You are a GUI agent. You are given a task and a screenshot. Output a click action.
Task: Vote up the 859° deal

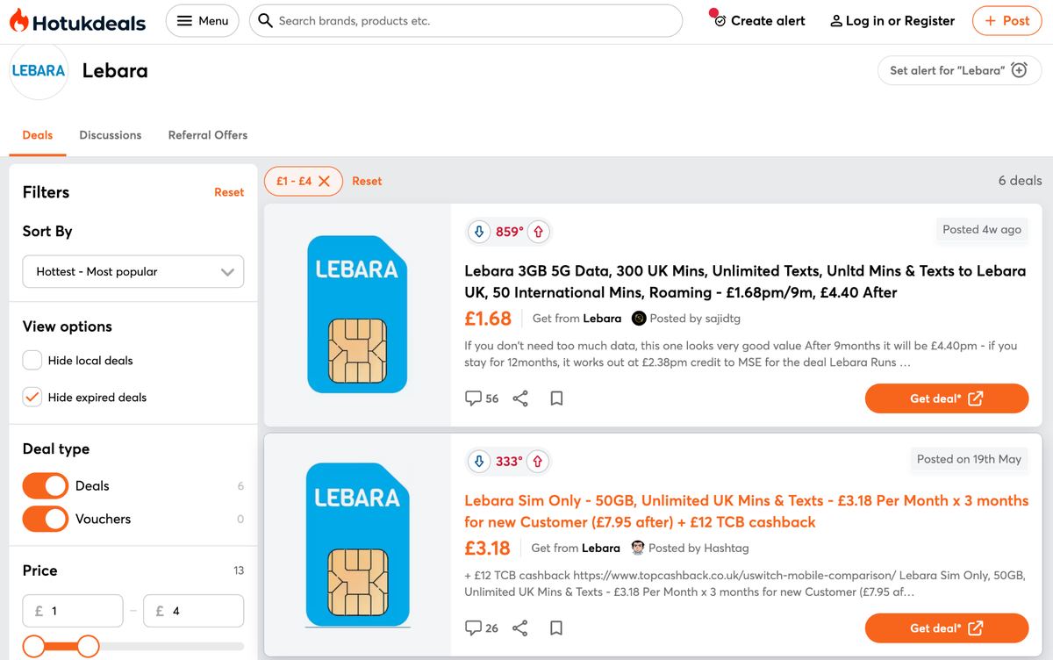coord(538,232)
